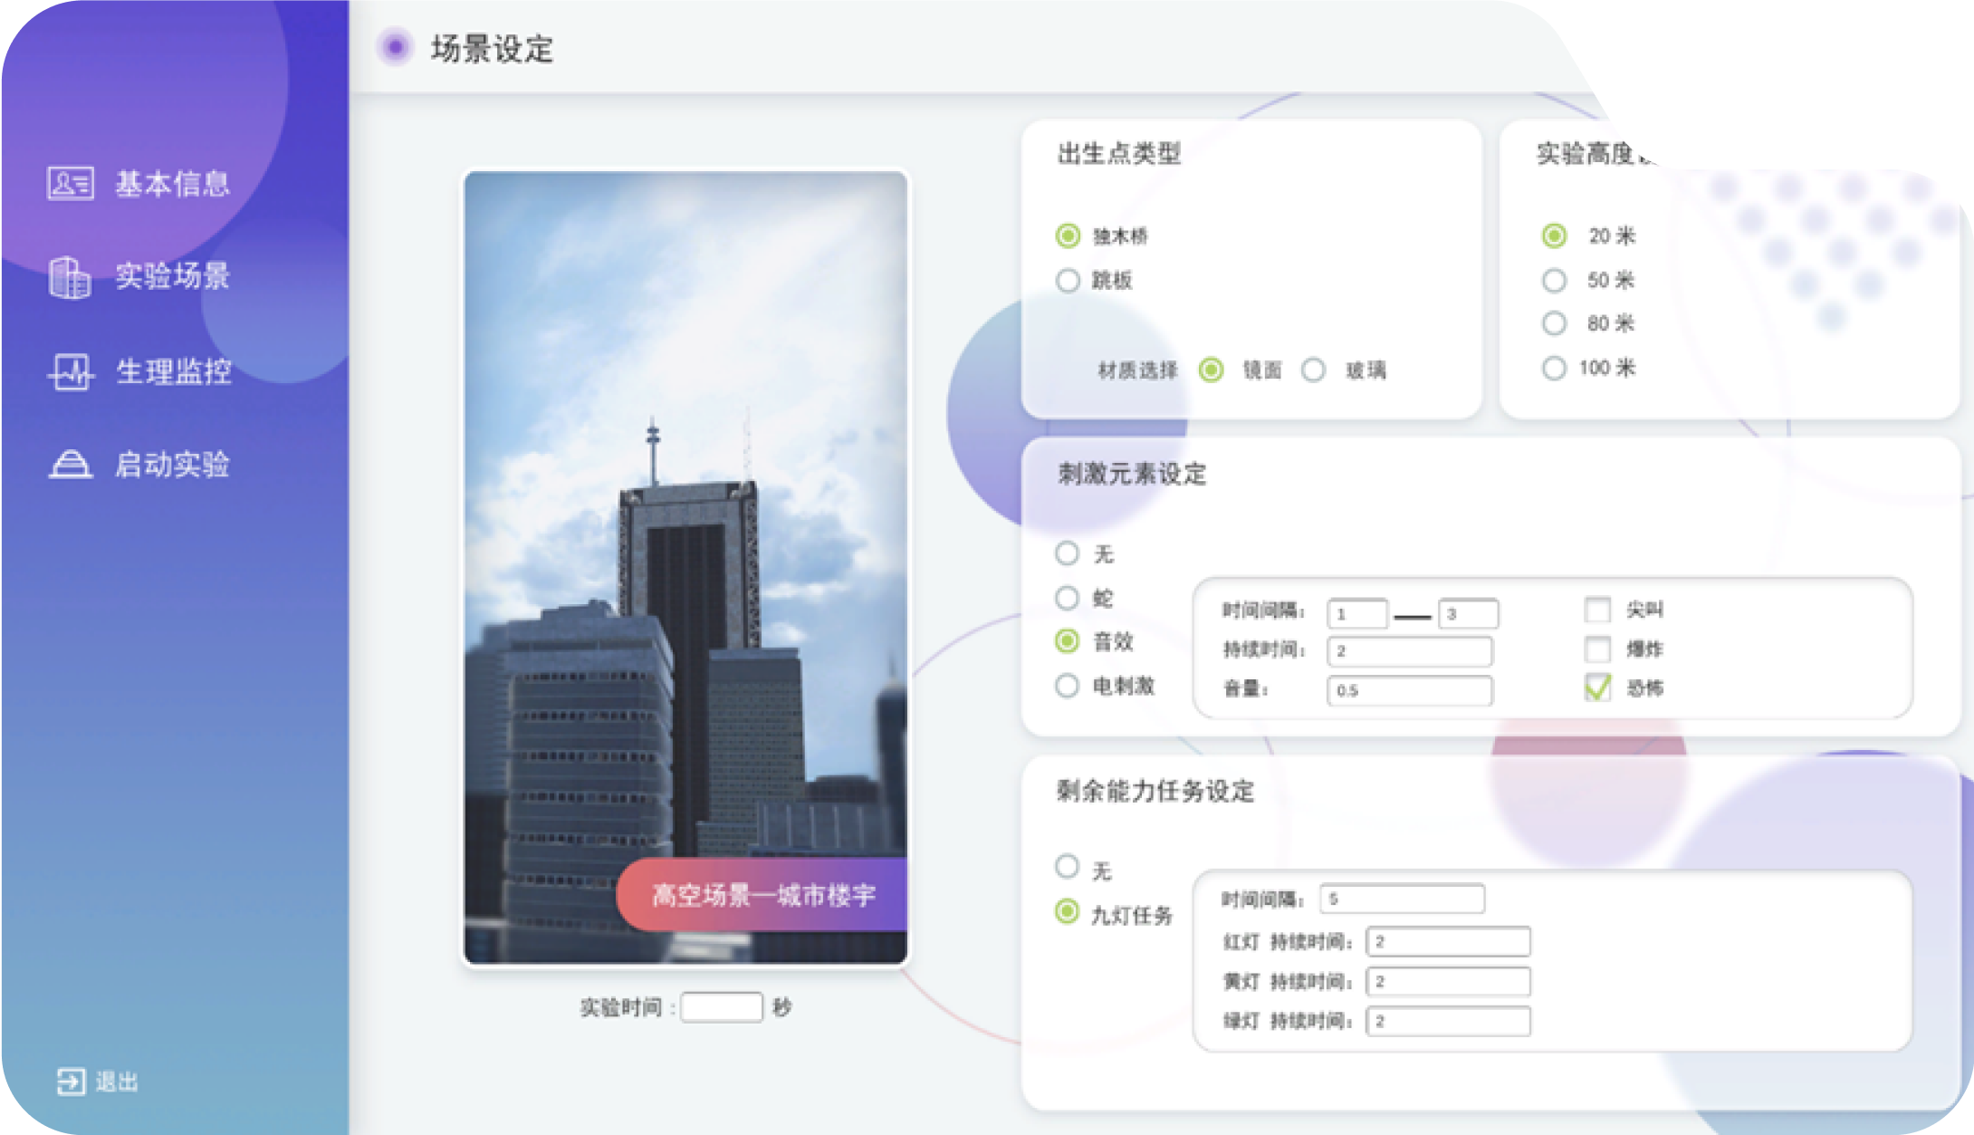This screenshot has height=1135, width=1974.
Task: Click the 红灯 持续时间 input field
Action: (x=1447, y=942)
